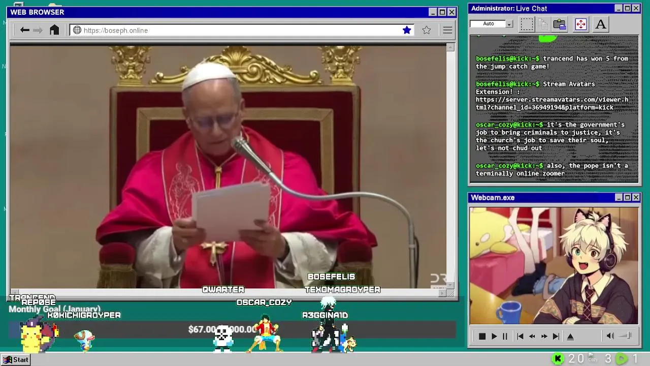
Task: Click the webcam avatar video feed
Action: 554,265
